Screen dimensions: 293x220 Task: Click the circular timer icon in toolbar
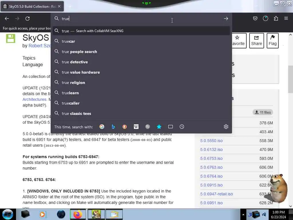pyautogui.click(x=265, y=18)
